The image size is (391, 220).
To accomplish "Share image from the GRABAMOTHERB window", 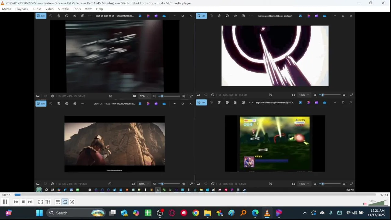I will [x=75, y=16].
